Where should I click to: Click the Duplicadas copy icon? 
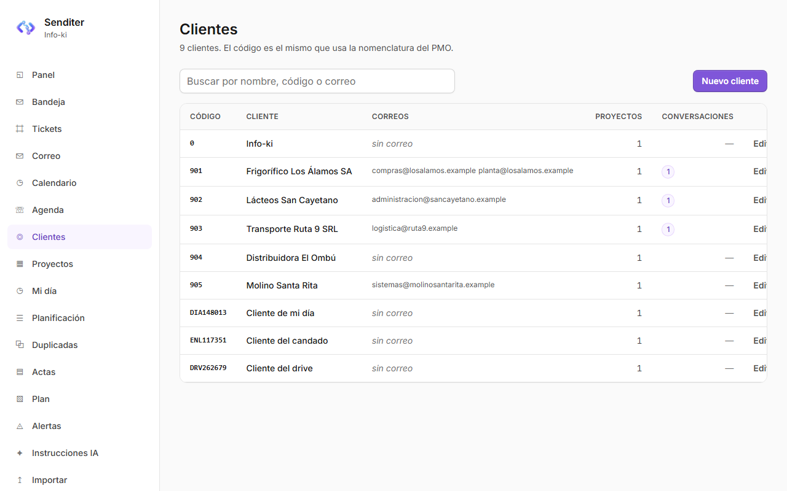click(x=20, y=345)
